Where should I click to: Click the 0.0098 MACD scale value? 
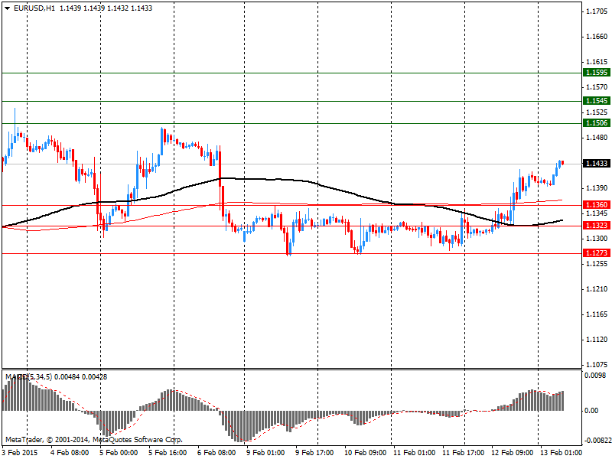(595, 376)
